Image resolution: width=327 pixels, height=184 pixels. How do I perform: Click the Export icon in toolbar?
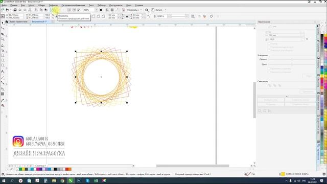tap(74, 10)
